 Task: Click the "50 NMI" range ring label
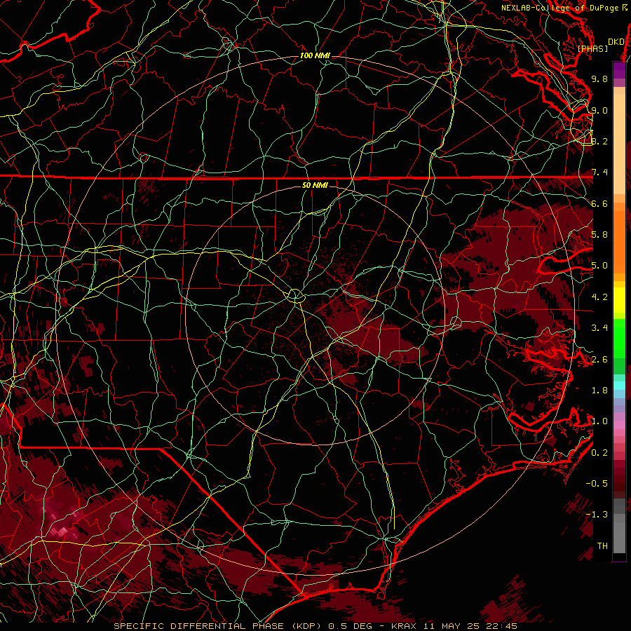(x=315, y=185)
